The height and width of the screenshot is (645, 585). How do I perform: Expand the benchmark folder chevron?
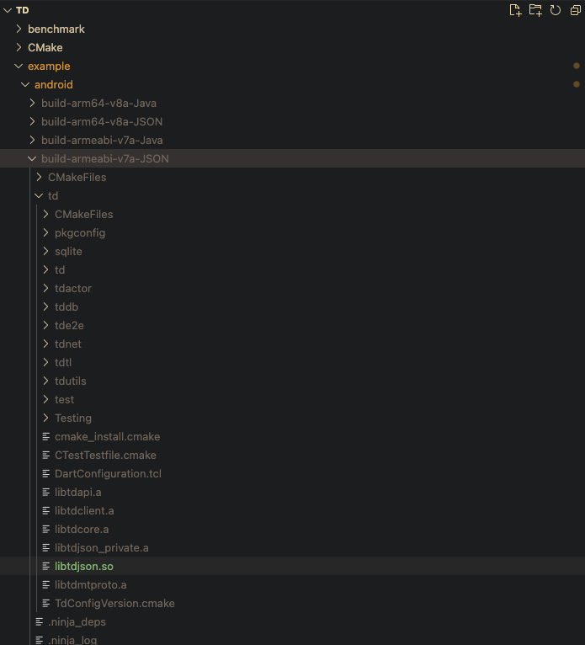tap(19, 29)
